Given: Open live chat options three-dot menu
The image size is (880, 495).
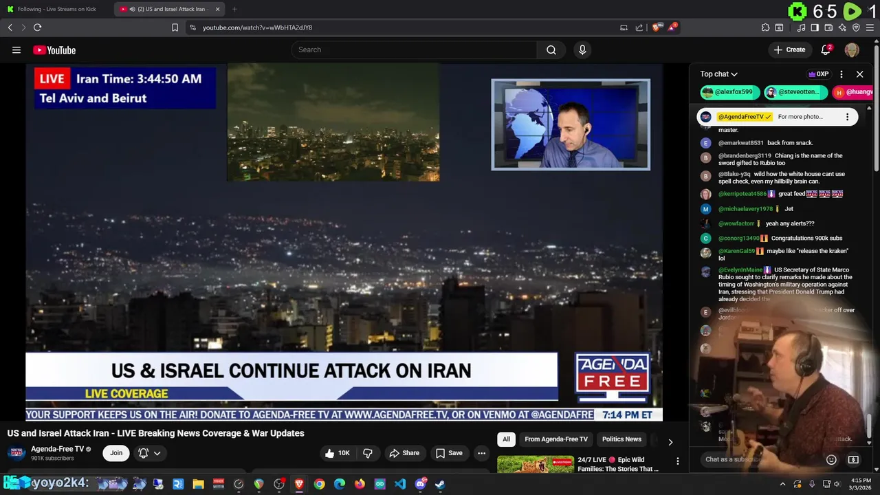Looking at the screenshot, I should click(x=841, y=74).
